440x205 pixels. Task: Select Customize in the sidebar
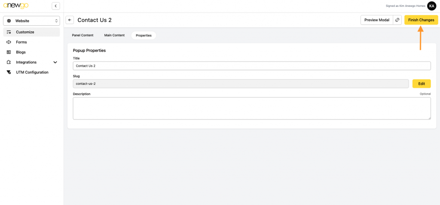[25, 32]
